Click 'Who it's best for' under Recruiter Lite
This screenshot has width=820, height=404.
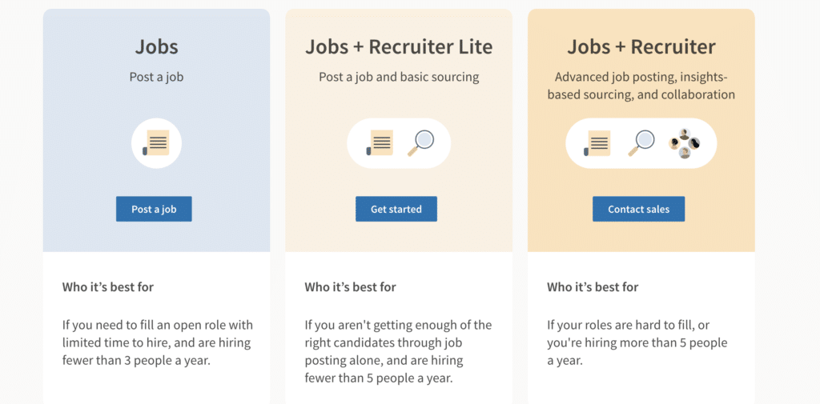[x=351, y=287]
